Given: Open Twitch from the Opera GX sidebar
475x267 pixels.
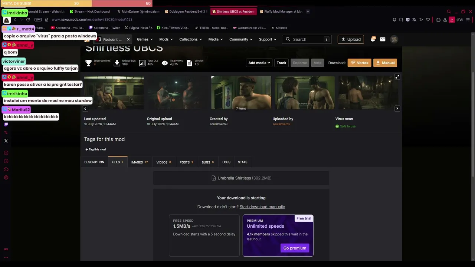Looking at the screenshot, I should point(6,125).
